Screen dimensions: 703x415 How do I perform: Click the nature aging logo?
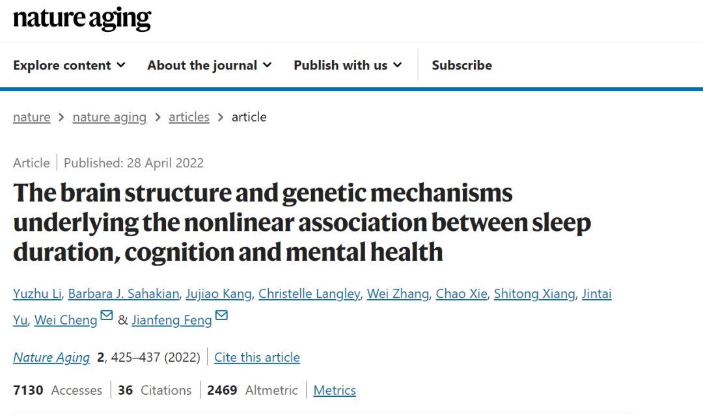coord(82,20)
